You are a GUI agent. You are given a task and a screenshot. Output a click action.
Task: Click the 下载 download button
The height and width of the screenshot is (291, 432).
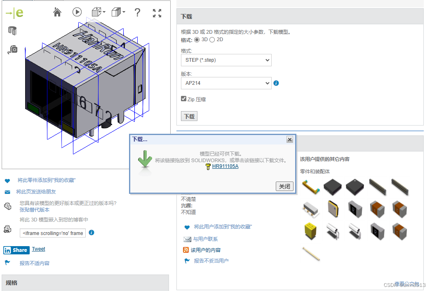click(x=189, y=116)
